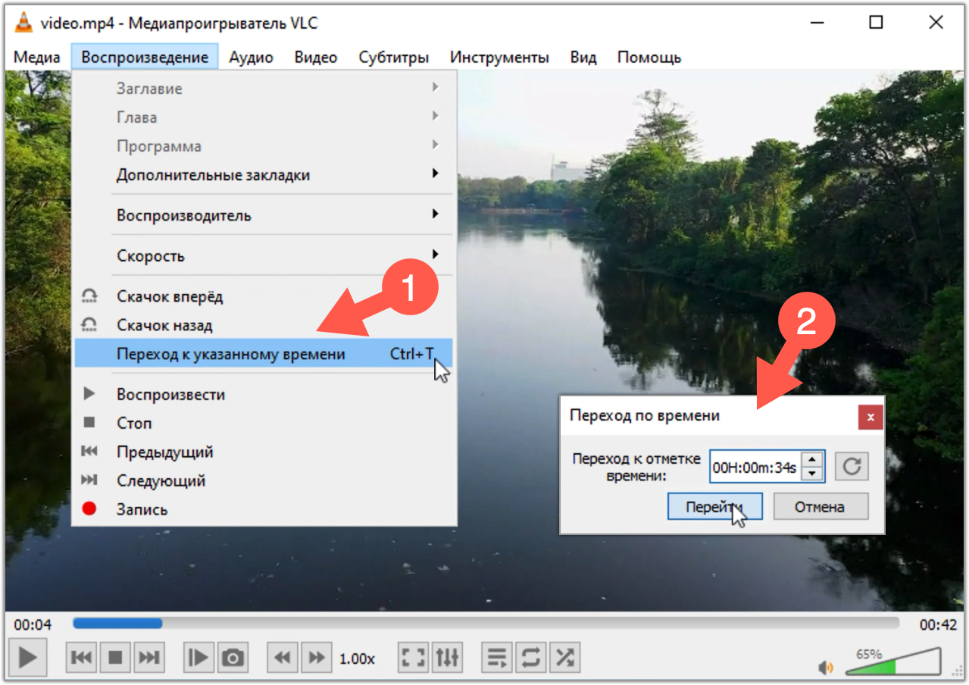Toggle loop repeat mode
The image size is (969, 685).
tap(530, 658)
